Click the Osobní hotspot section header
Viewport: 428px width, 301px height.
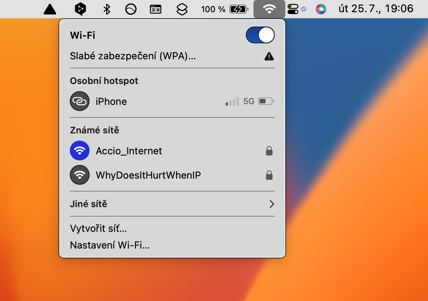tap(104, 81)
